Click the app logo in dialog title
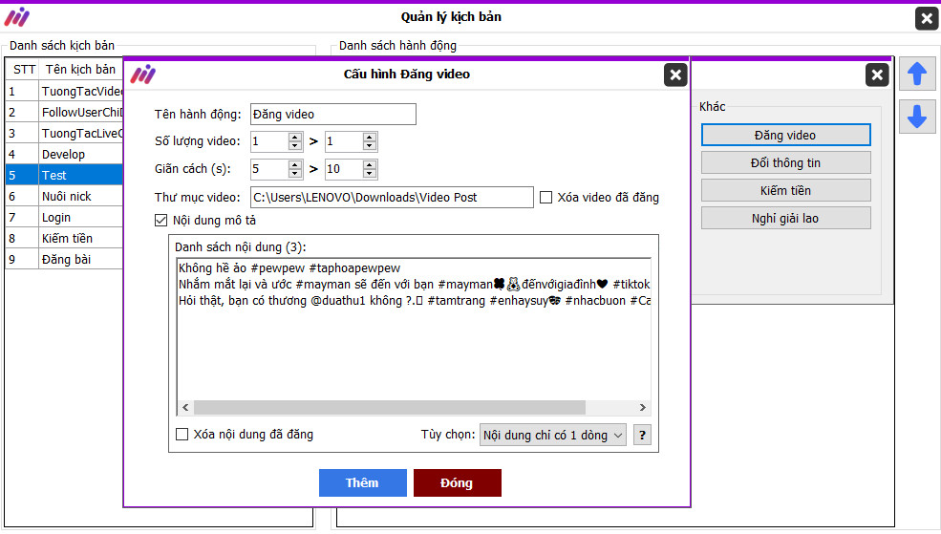 point(143,75)
